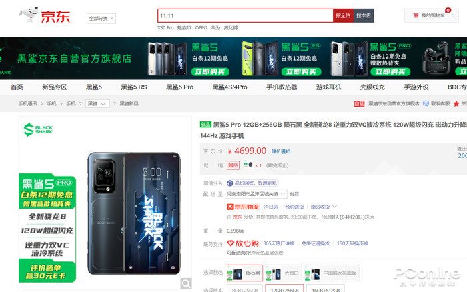Click the customer service chat icon
Viewport: 467px width, 292px height.
[426, 103]
